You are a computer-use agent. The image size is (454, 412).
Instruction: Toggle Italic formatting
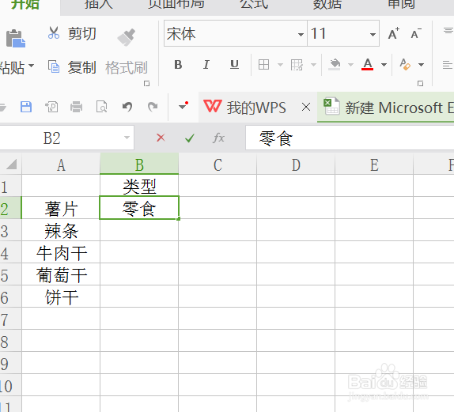click(x=206, y=65)
